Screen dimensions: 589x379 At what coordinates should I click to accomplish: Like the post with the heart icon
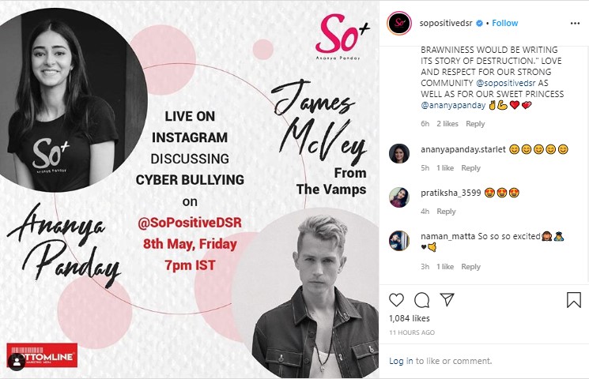[x=396, y=300]
